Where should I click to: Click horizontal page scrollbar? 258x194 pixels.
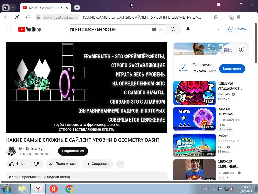[126, 182]
